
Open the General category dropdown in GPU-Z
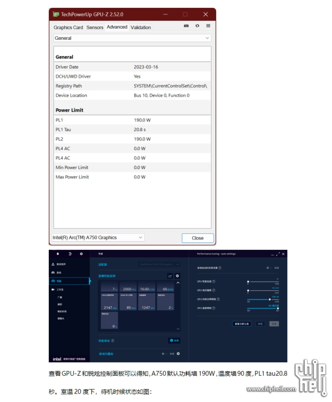(x=132, y=38)
